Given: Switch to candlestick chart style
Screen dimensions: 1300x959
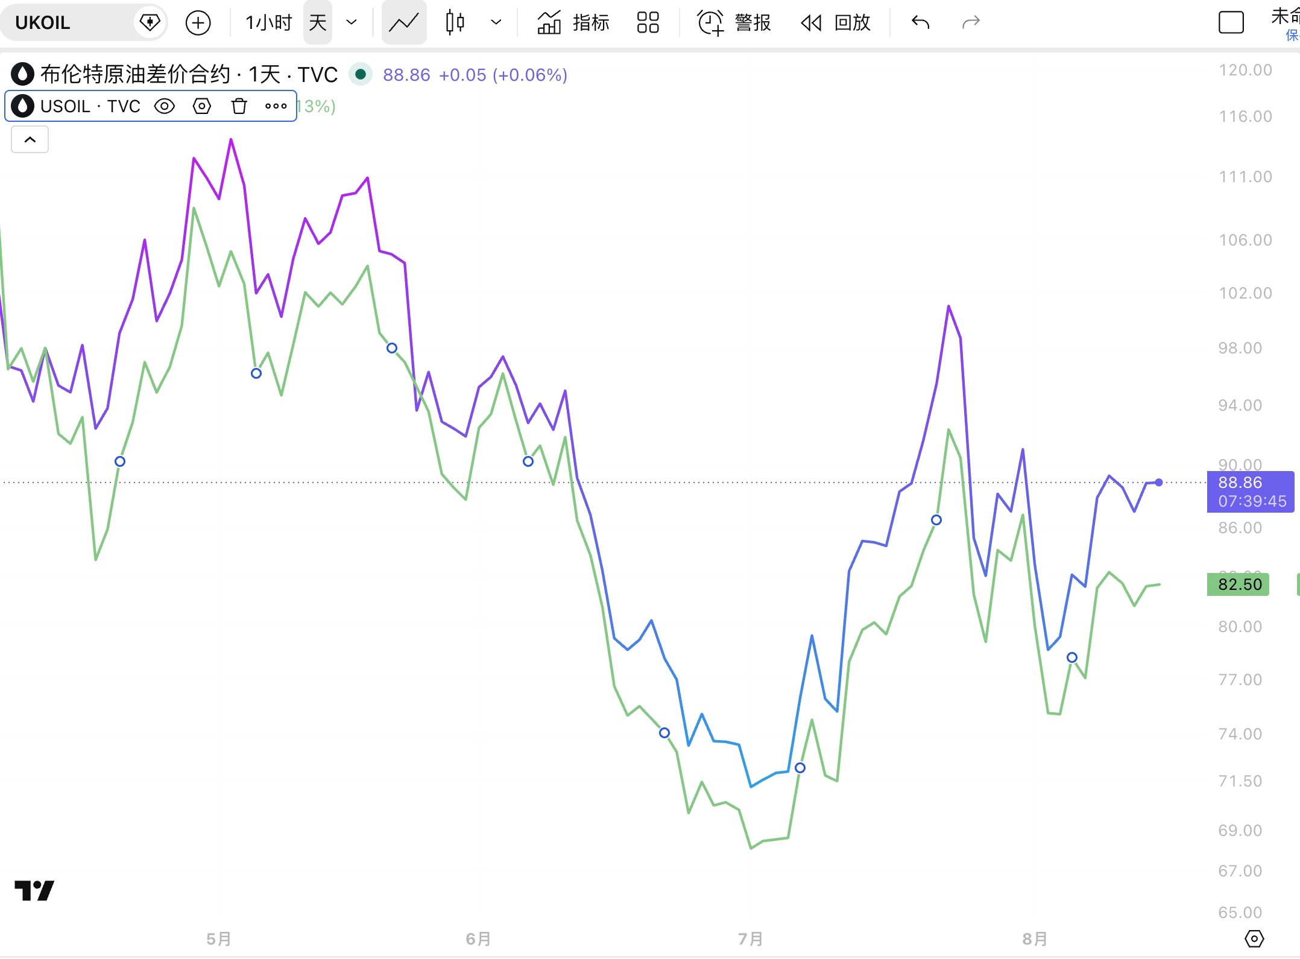Looking at the screenshot, I should pos(455,23).
